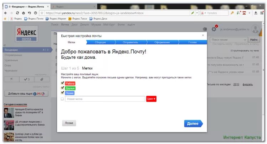
Task: Open Входящие folder in sidebar
Action: pyautogui.click(x=27, y=50)
